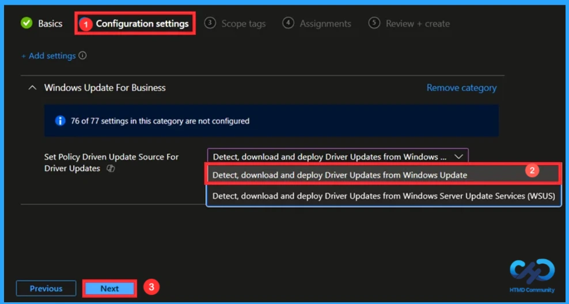Screen dimensions: 569x304
Task: Click the Add settings link
Action: click(x=48, y=56)
